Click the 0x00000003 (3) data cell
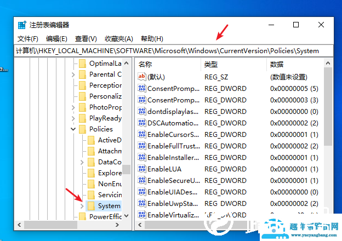The width and height of the screenshot is (342, 241). coord(294,100)
